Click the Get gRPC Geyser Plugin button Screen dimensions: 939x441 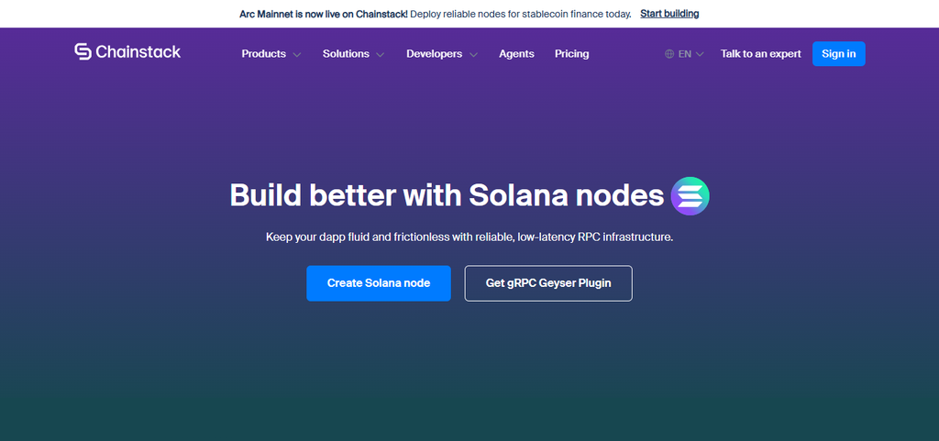(548, 283)
